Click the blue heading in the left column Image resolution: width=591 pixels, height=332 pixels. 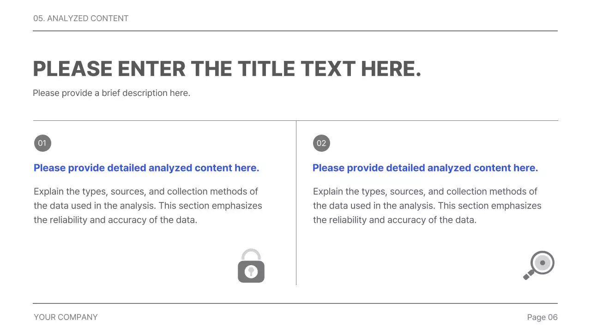coord(146,168)
